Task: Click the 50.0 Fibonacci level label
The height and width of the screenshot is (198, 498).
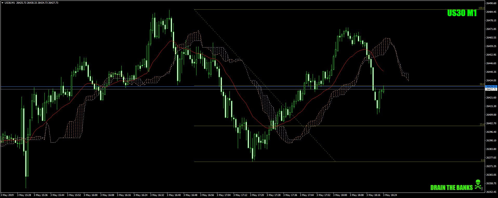Action: pyautogui.click(x=482, y=84)
